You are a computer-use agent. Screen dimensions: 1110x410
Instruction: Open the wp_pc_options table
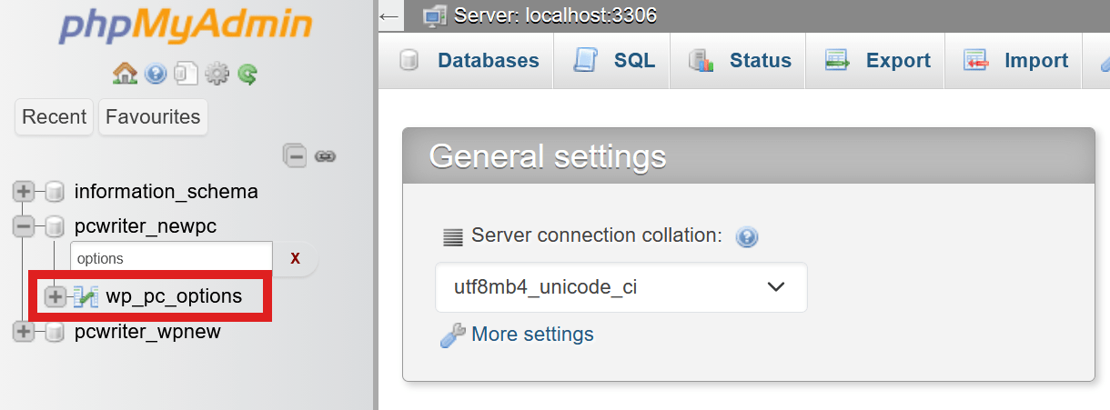(174, 296)
